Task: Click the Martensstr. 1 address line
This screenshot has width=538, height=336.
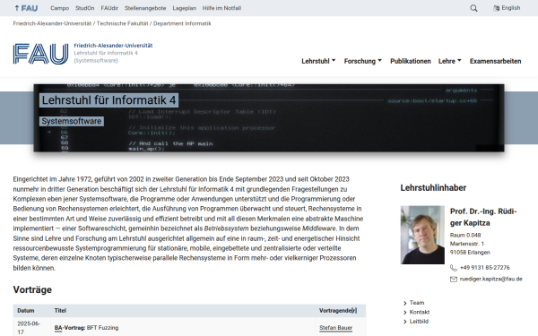Action: [467, 244]
